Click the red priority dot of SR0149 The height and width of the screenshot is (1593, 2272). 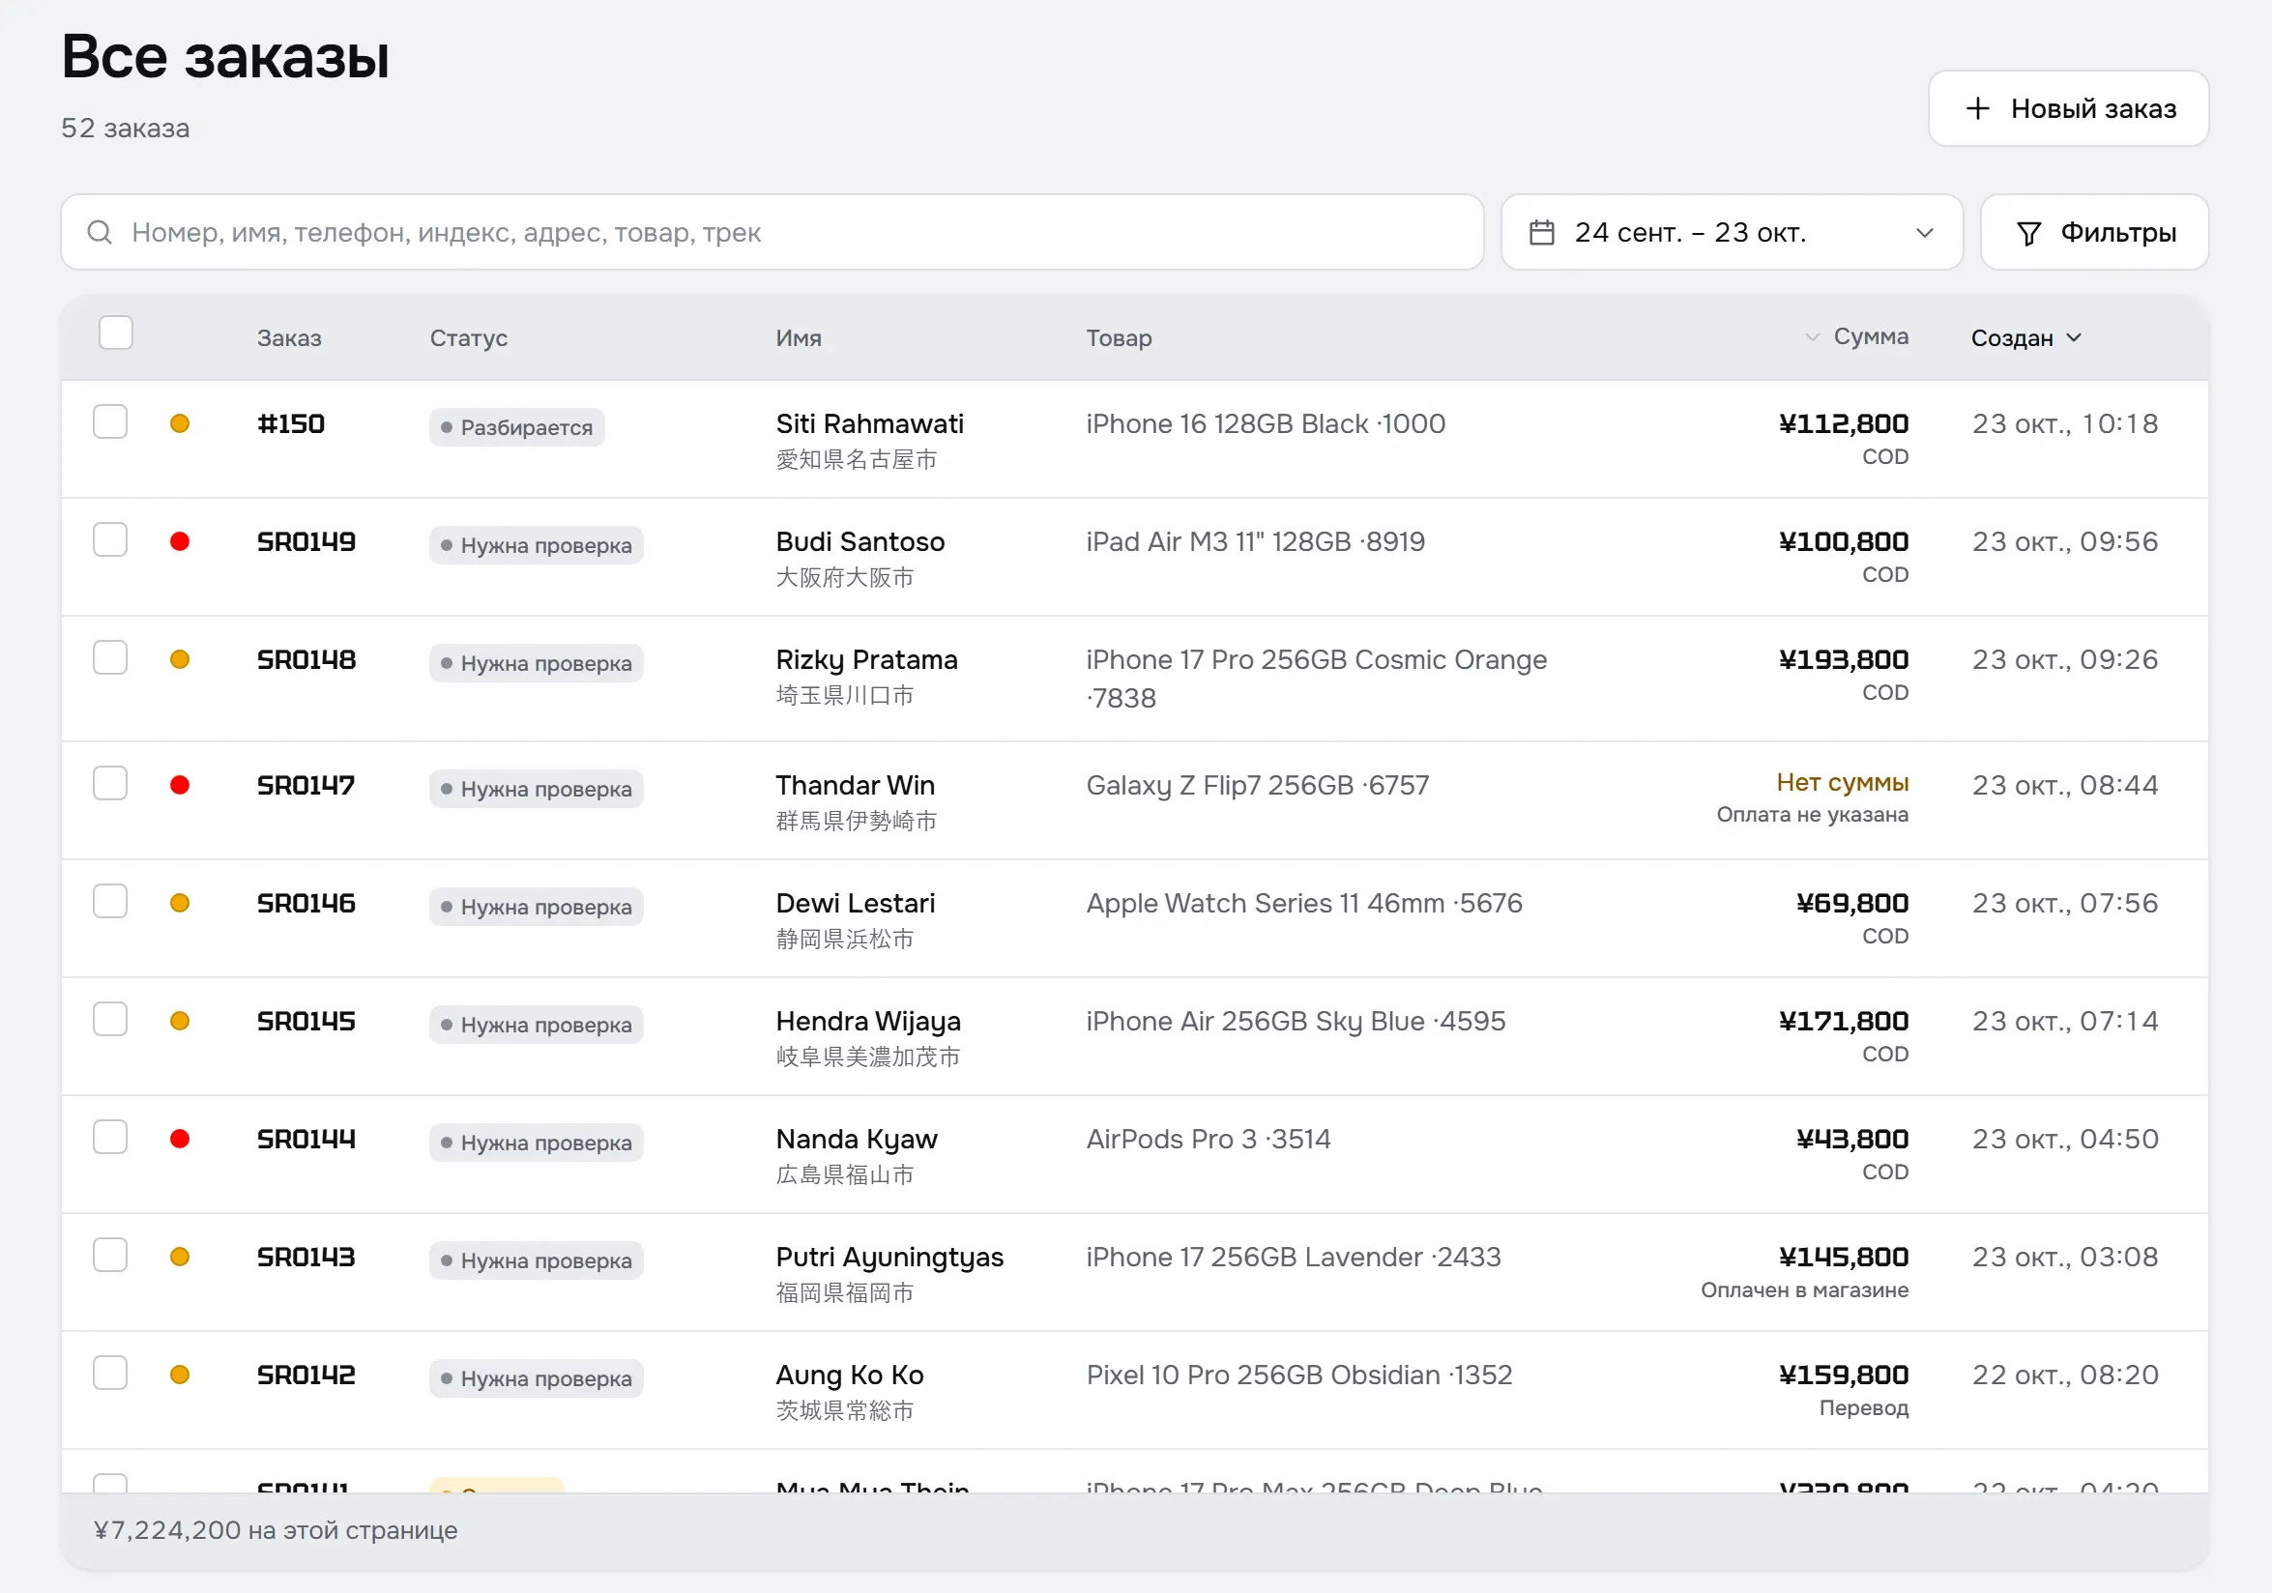180,541
